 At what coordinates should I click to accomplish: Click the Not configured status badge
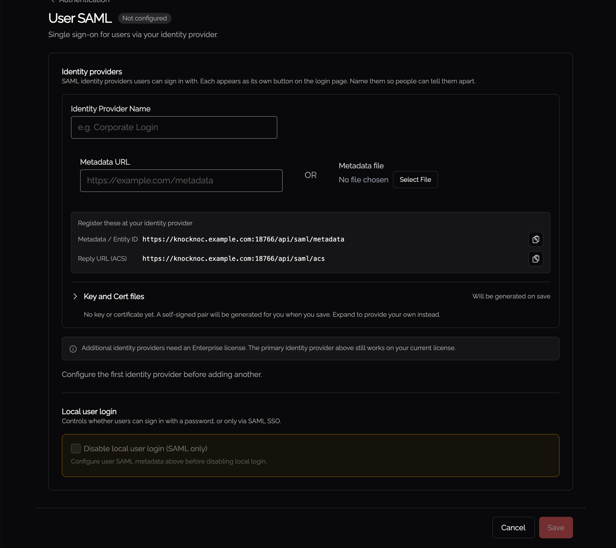144,18
